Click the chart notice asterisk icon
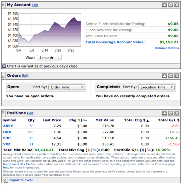The height and width of the screenshot is (185, 182). click(x=4, y=66)
